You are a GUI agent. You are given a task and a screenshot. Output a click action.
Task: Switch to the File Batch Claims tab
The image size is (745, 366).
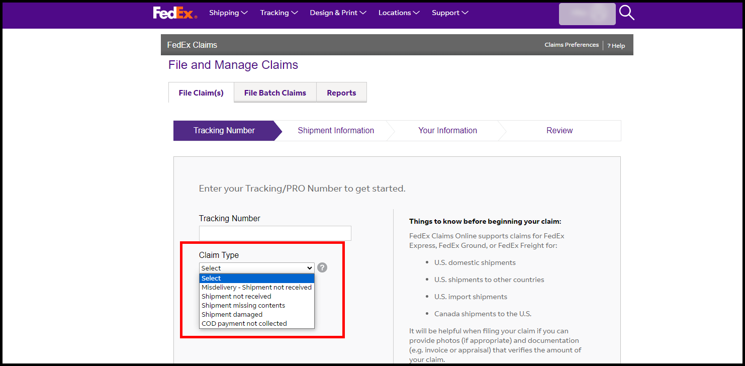coord(274,93)
